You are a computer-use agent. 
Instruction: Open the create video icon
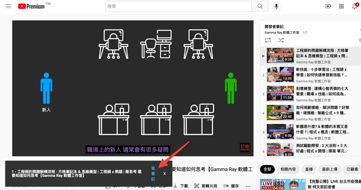pos(328,6)
